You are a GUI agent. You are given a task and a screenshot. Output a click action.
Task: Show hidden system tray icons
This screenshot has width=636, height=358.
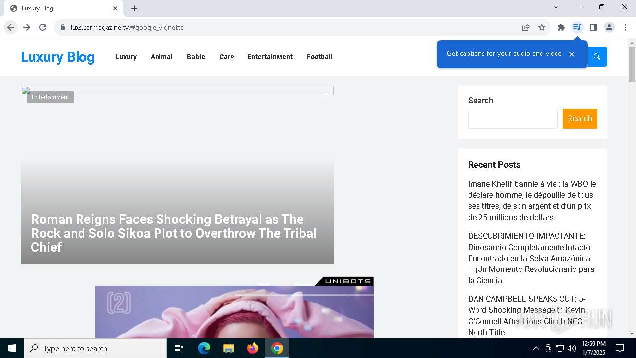[x=536, y=348]
